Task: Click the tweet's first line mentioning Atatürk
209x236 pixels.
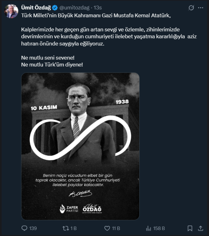Action: point(96,15)
